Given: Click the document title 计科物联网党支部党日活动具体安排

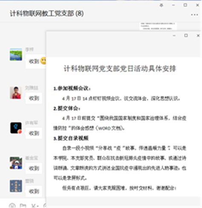Looking at the screenshot, I should (120, 69).
